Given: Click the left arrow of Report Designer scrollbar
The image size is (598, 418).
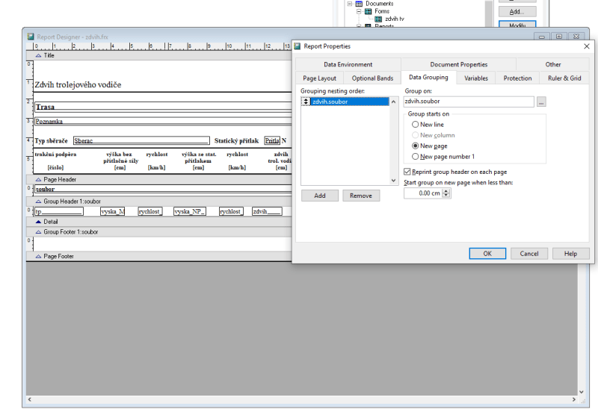Looking at the screenshot, I should [30, 400].
